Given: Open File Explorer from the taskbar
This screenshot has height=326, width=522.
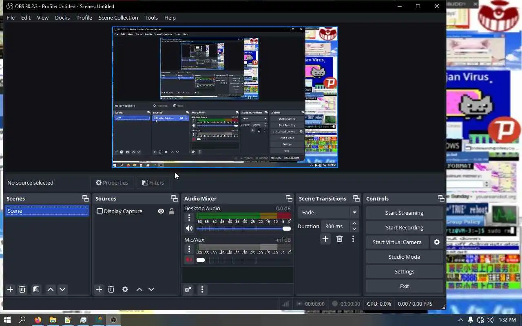Looking at the screenshot, I should click(53, 320).
